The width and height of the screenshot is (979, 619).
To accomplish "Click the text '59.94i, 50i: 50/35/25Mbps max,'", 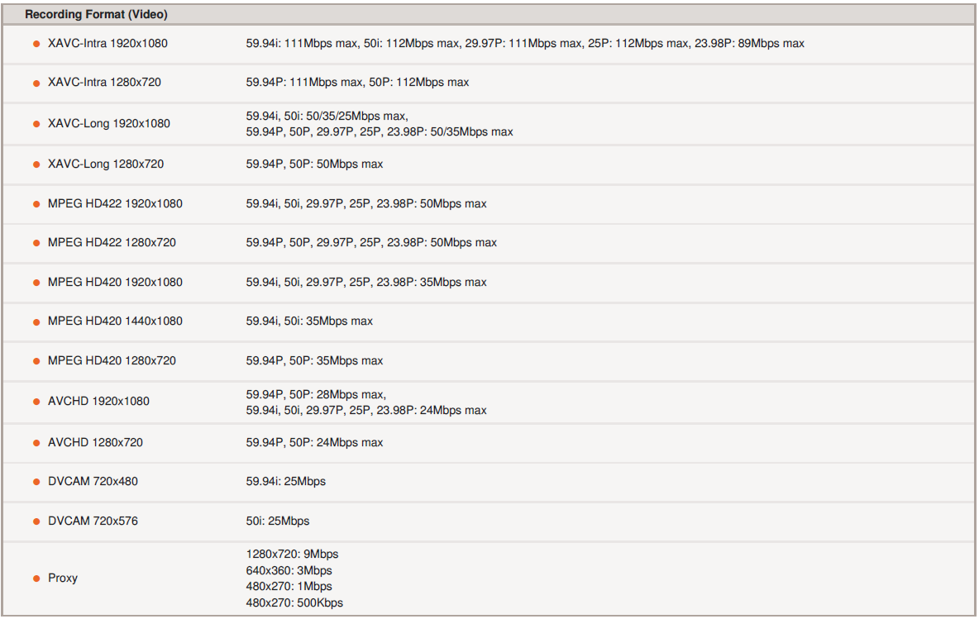I will (327, 116).
